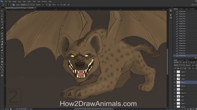
Task: Select the Zoom tool
Action: point(2,64)
